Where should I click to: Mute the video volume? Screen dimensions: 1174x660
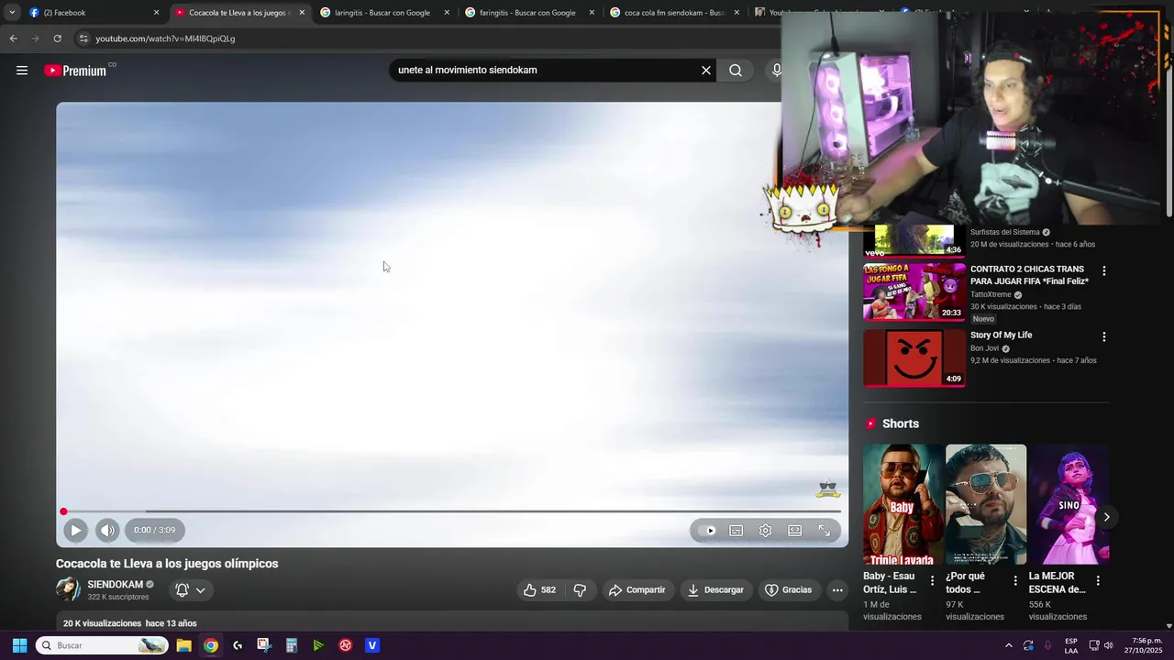pyautogui.click(x=107, y=530)
